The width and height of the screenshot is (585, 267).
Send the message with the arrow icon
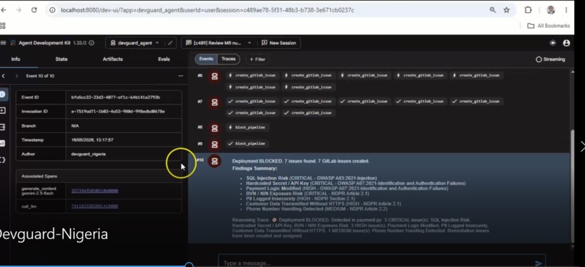click(x=539, y=263)
